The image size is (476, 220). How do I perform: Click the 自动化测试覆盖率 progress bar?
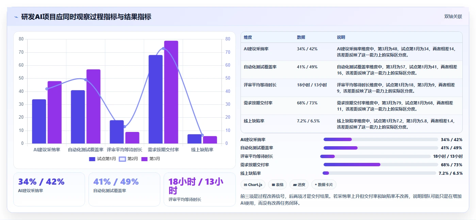381,148
